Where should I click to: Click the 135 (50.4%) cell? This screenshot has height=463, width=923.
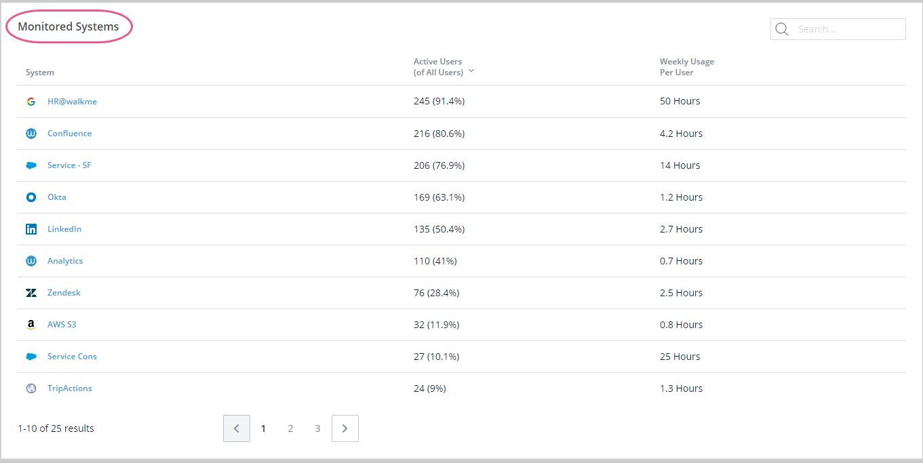click(439, 229)
